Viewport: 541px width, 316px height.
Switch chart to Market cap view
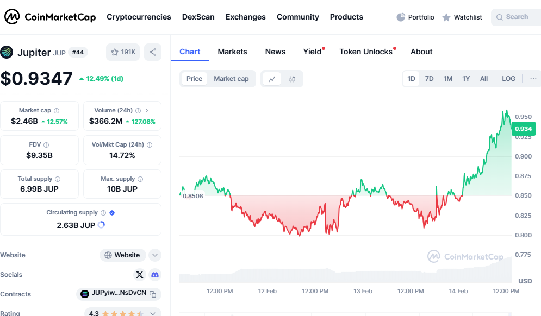231,79
